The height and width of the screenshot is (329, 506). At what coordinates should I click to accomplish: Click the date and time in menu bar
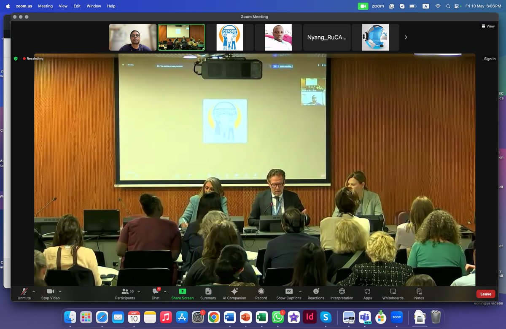482,6
